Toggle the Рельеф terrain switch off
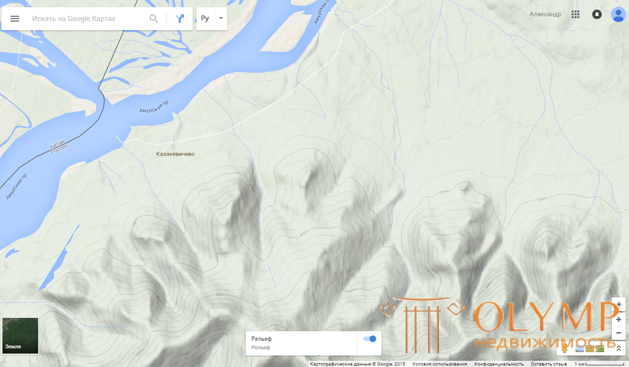The height and width of the screenshot is (367, 629). [x=369, y=339]
